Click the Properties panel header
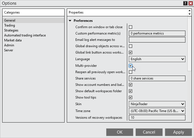Viewport: 194px width, 138px height. 127,12
